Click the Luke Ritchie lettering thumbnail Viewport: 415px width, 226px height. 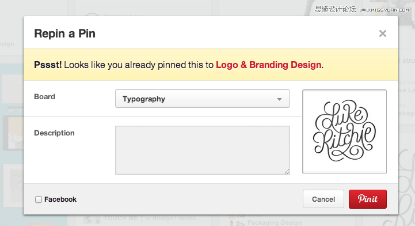(x=344, y=131)
